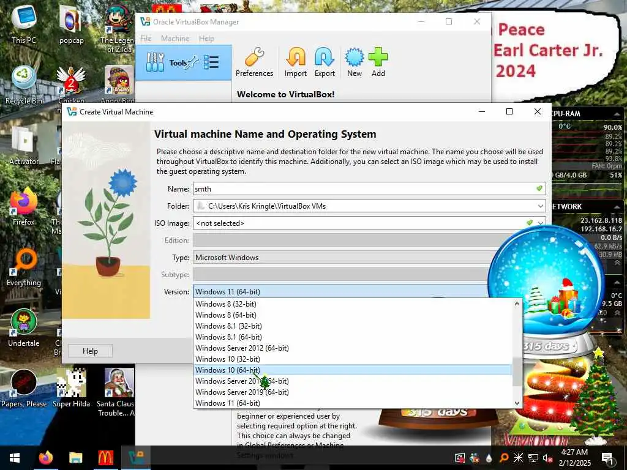Open Firefox from the taskbar

(45, 458)
